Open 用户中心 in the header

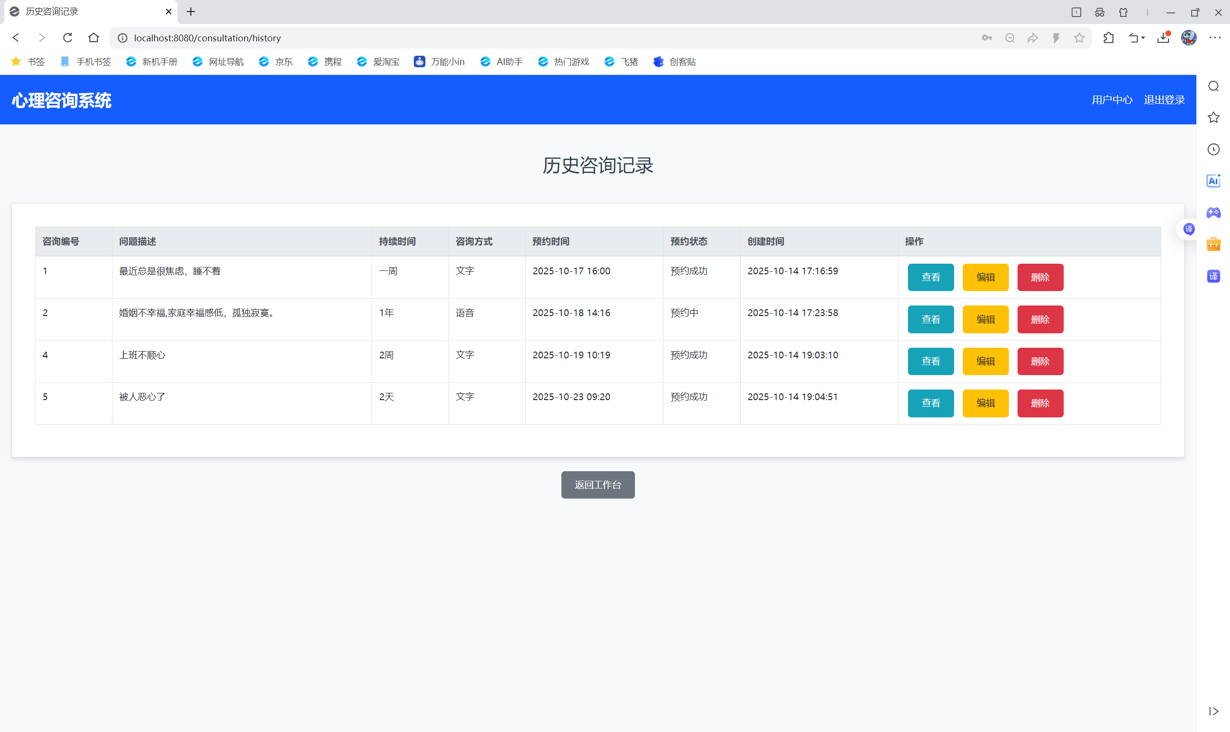point(1112,99)
